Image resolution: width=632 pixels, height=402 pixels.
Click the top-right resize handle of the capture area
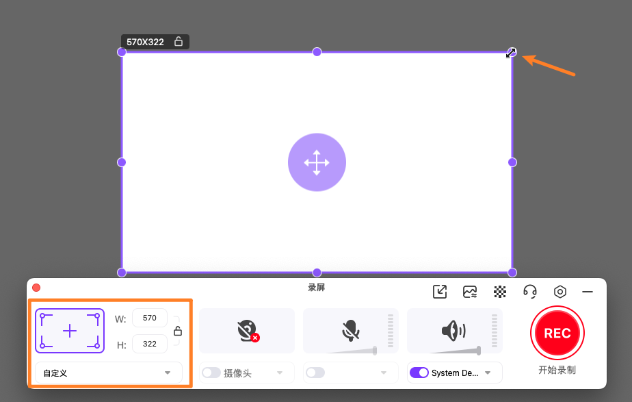click(512, 52)
